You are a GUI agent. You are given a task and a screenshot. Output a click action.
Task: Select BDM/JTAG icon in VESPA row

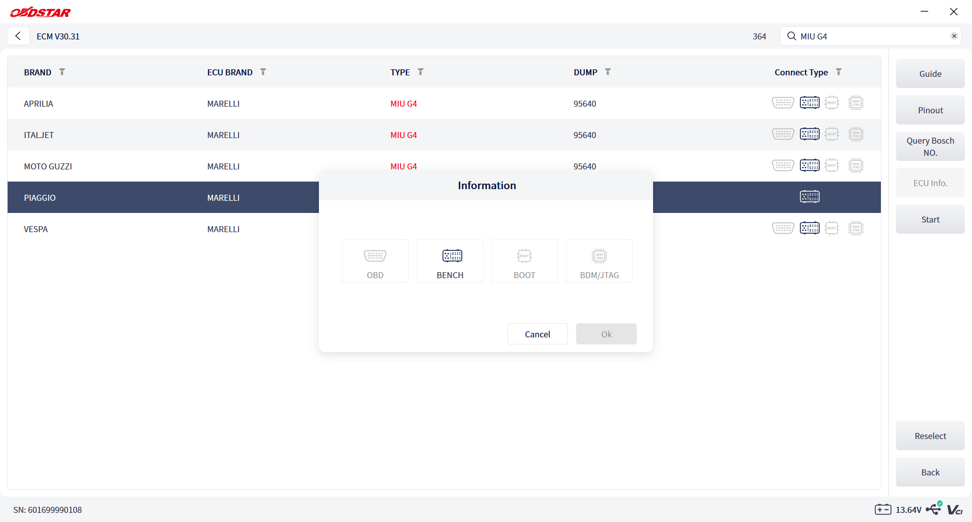pyautogui.click(x=856, y=228)
